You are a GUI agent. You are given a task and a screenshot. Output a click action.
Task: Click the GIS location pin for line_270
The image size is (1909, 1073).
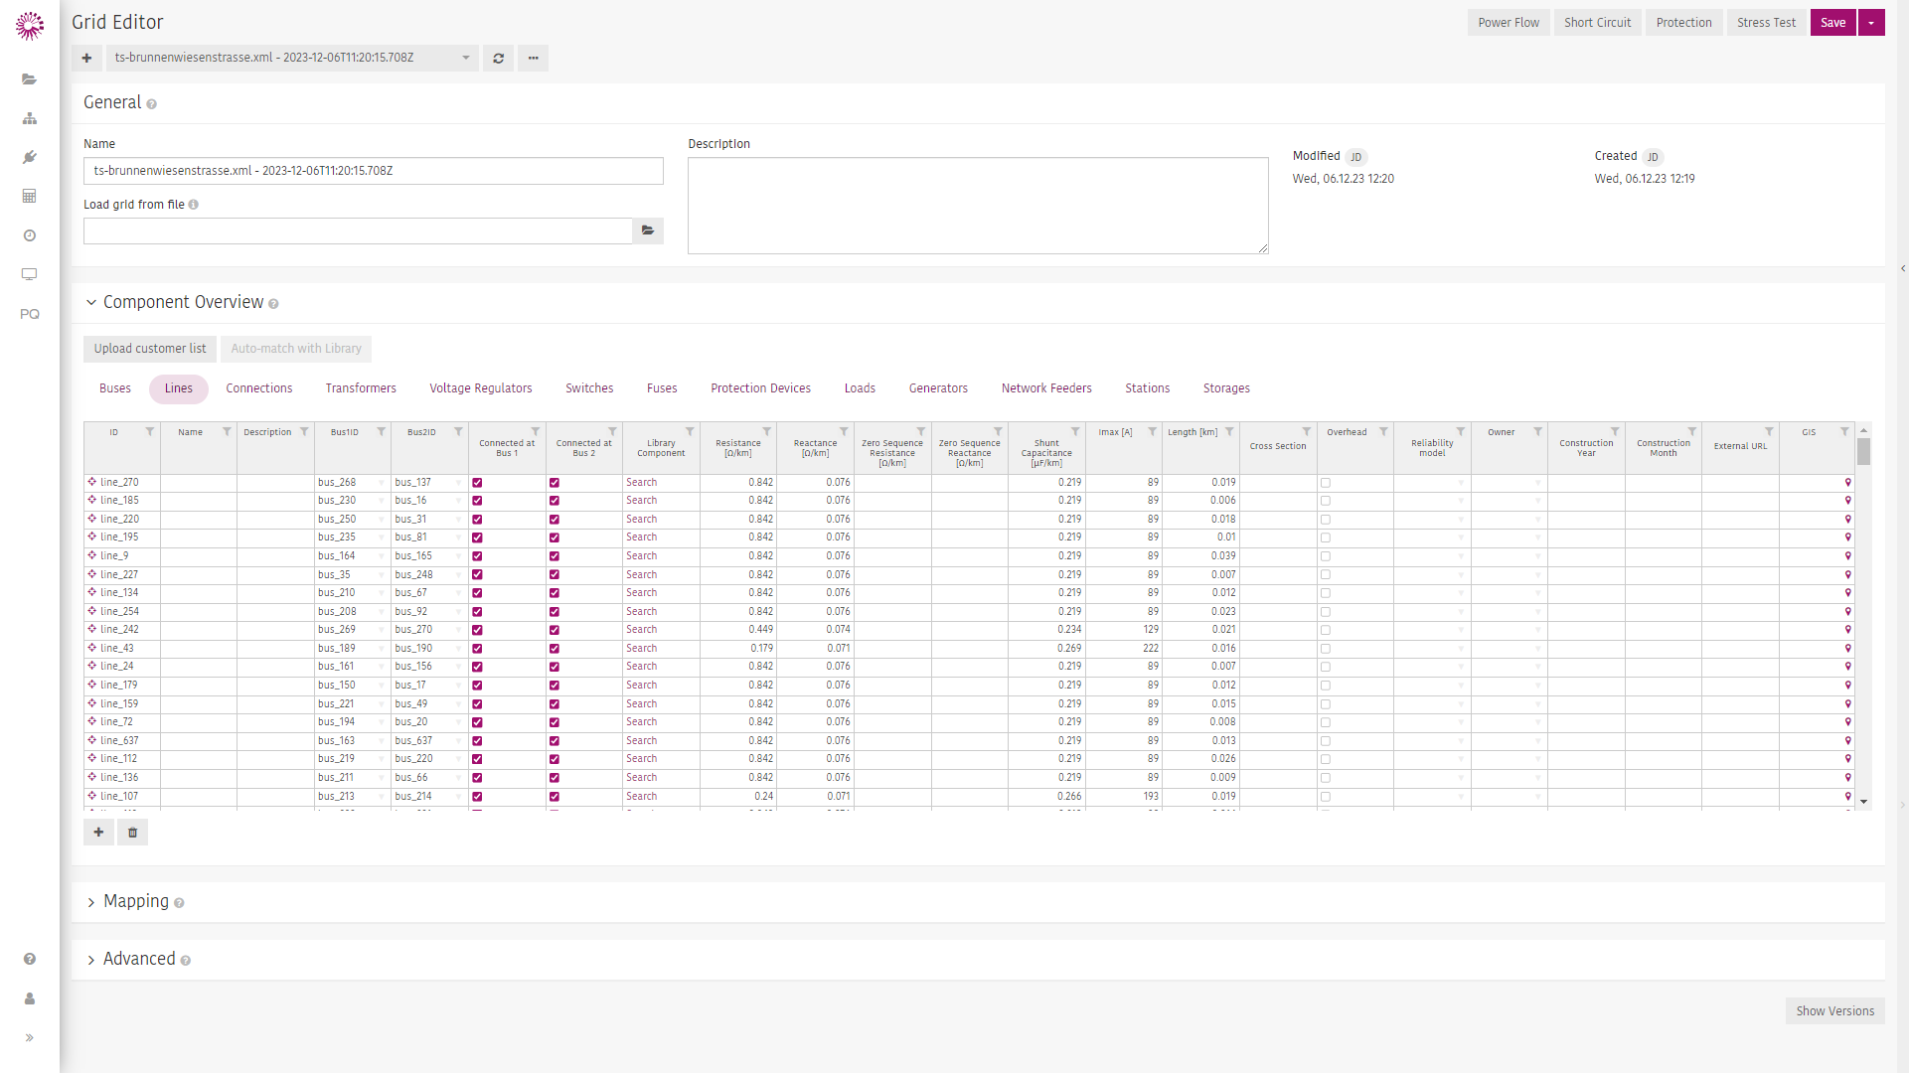[x=1847, y=483]
